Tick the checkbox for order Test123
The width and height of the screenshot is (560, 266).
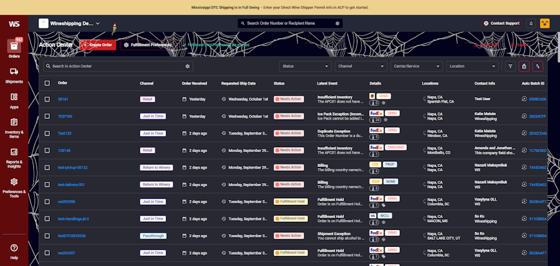click(x=47, y=133)
